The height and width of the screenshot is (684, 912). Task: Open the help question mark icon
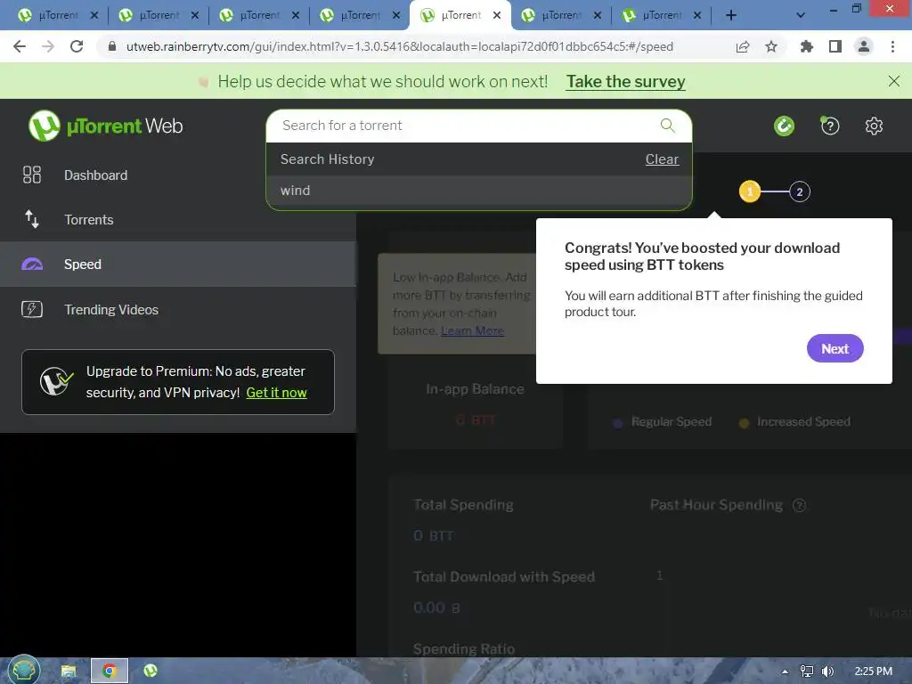[830, 126]
